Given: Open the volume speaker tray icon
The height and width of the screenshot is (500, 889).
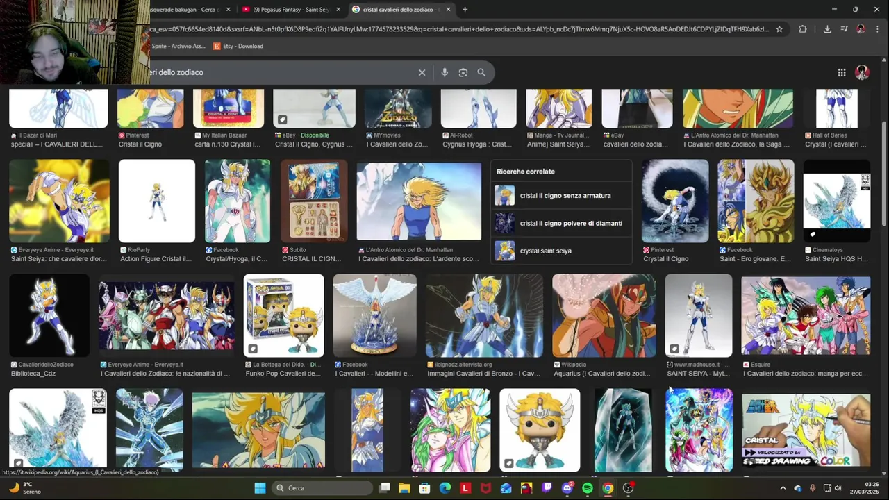Looking at the screenshot, I should [x=838, y=488].
